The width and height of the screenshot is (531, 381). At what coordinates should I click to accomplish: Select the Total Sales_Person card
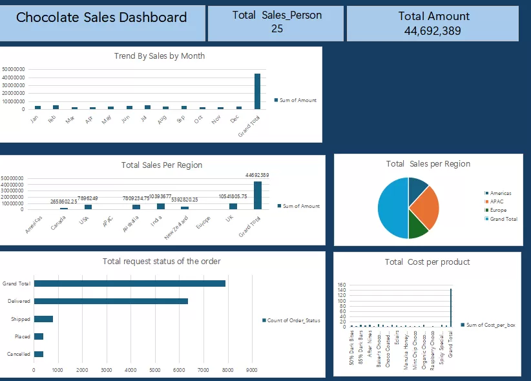[x=276, y=23]
